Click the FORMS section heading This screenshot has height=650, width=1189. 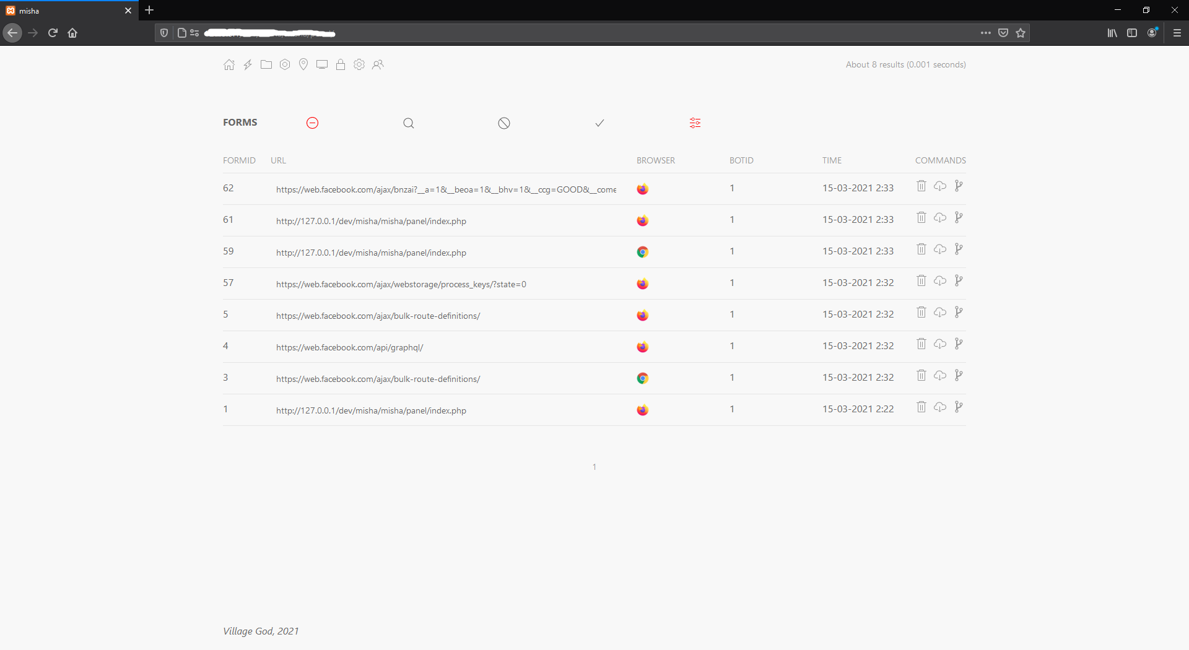coord(240,123)
